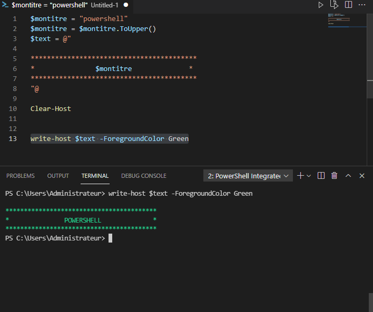Switch to the PROBLEMS tab

(21, 176)
